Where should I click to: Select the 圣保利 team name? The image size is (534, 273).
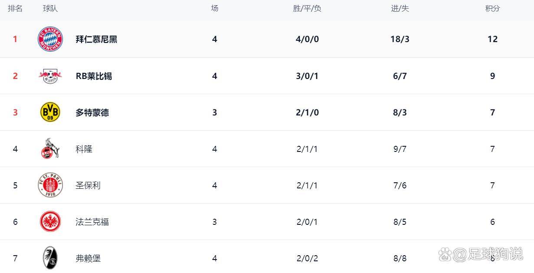coord(88,185)
